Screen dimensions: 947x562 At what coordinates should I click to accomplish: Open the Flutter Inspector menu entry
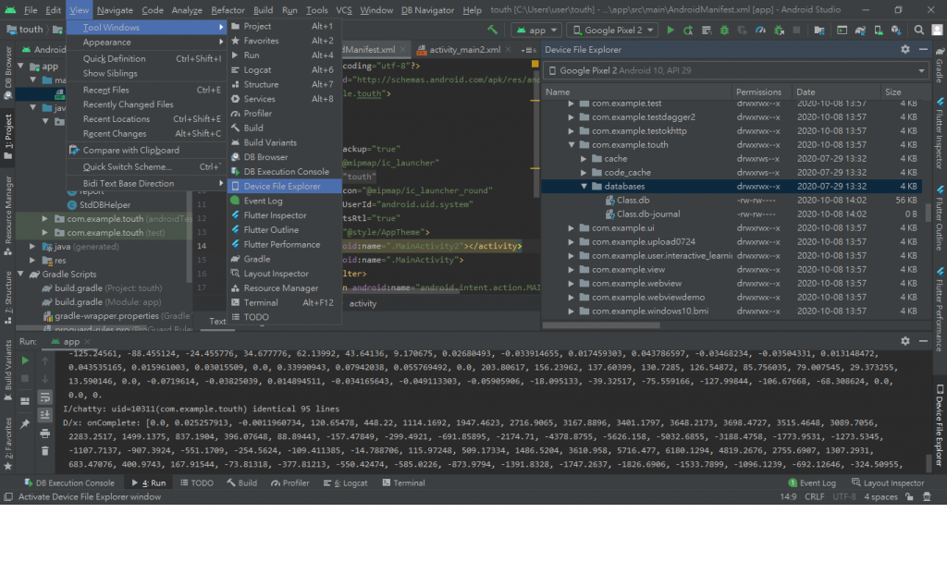pyautogui.click(x=285, y=215)
